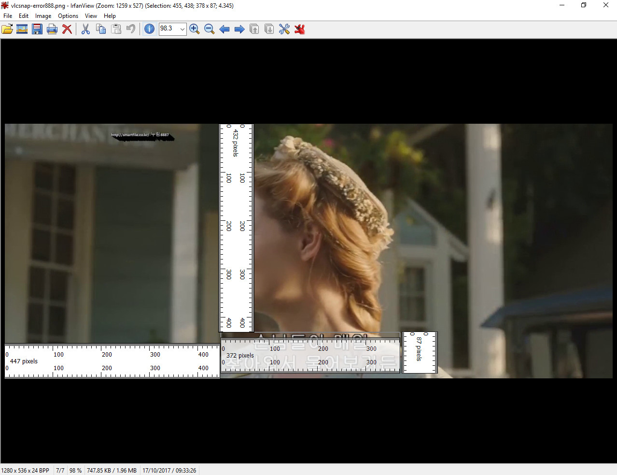Click the Copy icon in the toolbar
This screenshot has width=617, height=475.
tap(101, 29)
